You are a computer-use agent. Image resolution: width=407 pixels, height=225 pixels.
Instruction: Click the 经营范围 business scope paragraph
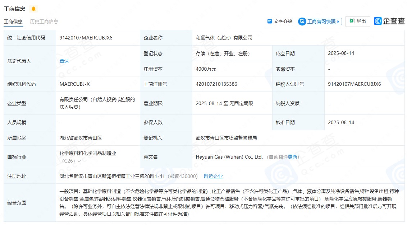229,203
